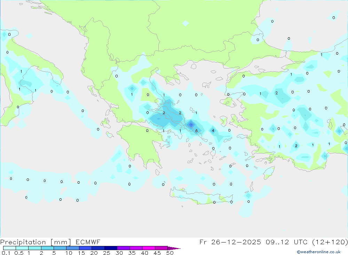Click the "45" legend scale label
348x255 pixels.
pos(157,253)
